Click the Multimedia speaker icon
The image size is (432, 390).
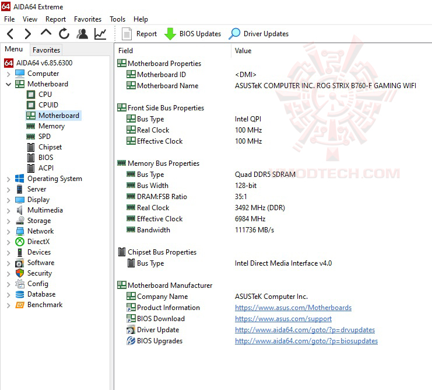pyautogui.click(x=20, y=210)
